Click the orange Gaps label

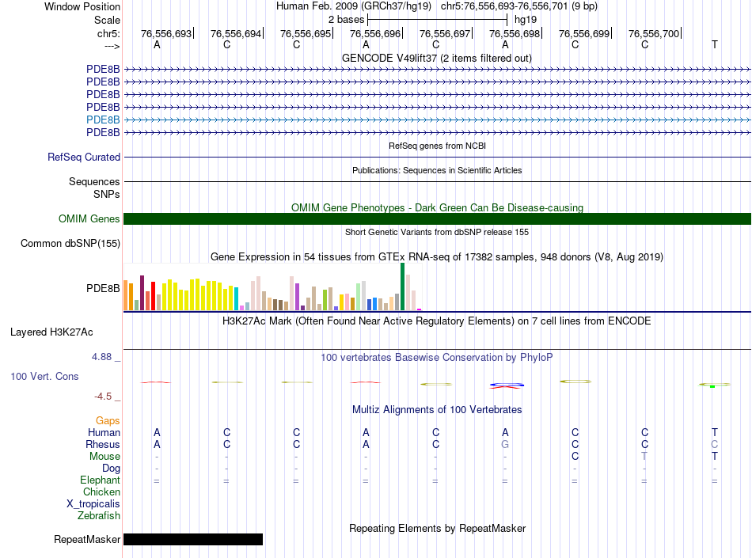[x=108, y=420]
